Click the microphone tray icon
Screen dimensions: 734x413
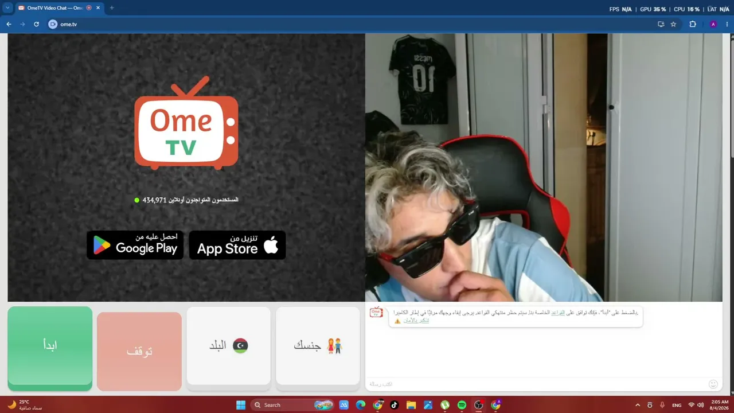click(x=662, y=405)
